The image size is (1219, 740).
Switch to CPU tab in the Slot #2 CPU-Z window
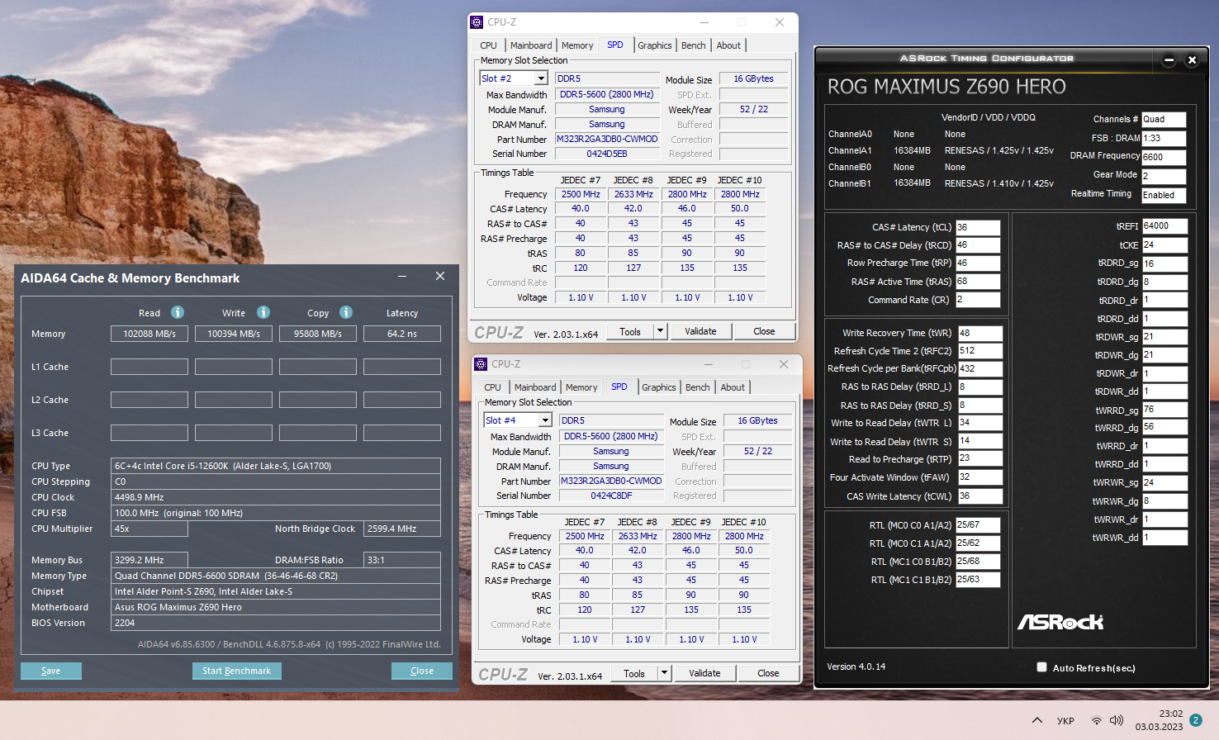[488, 45]
